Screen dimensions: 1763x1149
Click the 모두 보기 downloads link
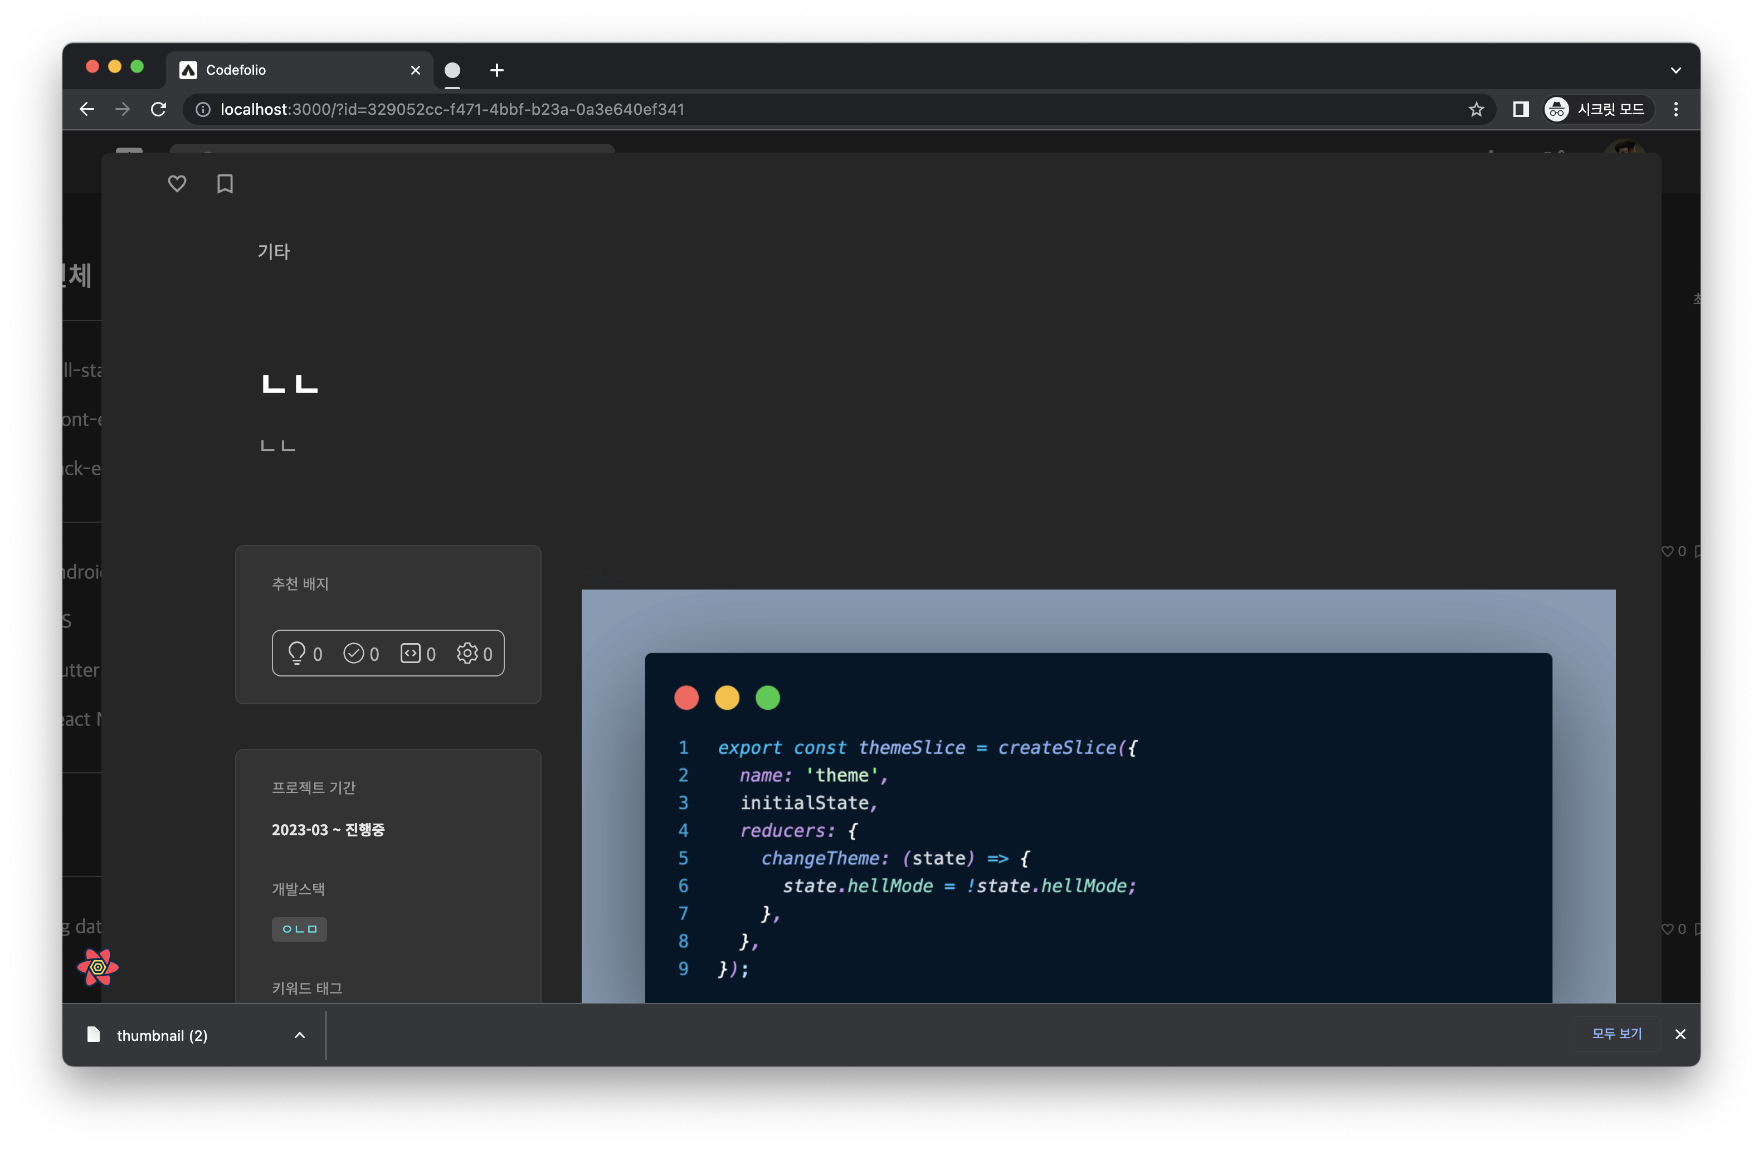point(1617,1034)
